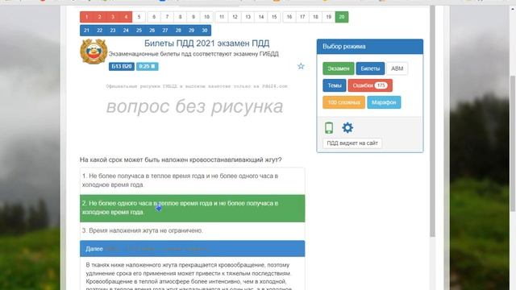Viewport: 516px width, 290px height.
Task: Jump to question 9
Action: click(x=193, y=17)
